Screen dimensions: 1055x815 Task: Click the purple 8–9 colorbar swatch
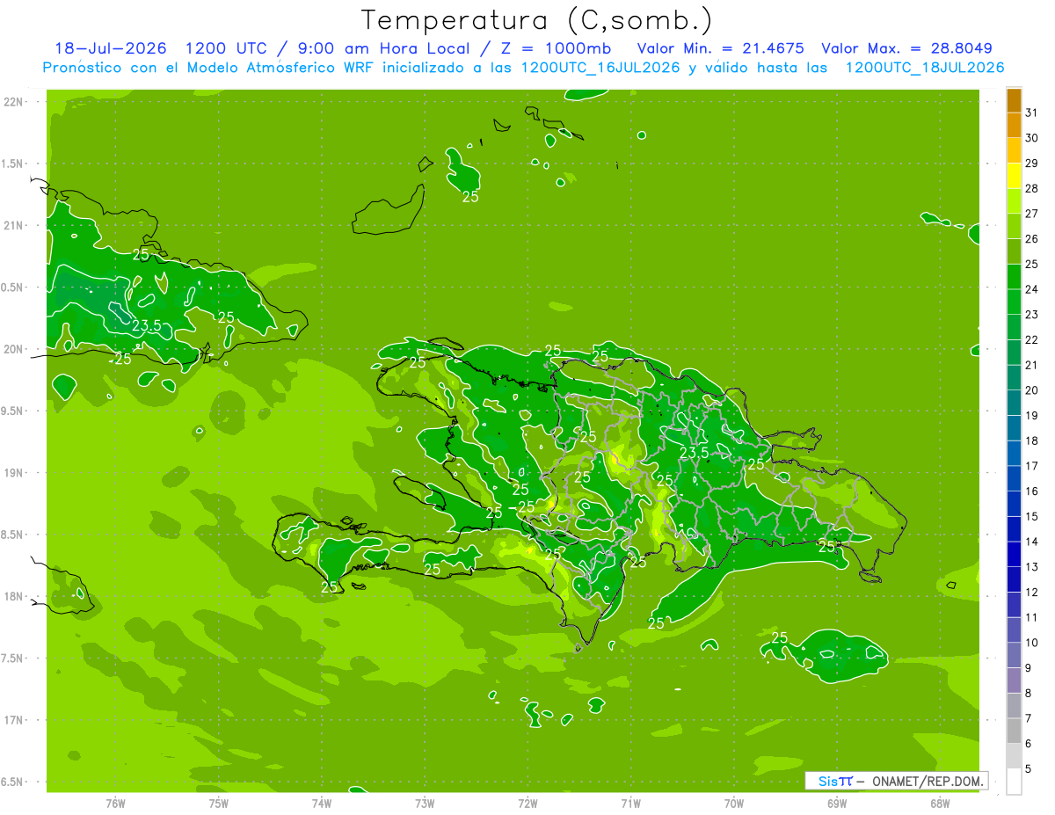pos(1014,680)
